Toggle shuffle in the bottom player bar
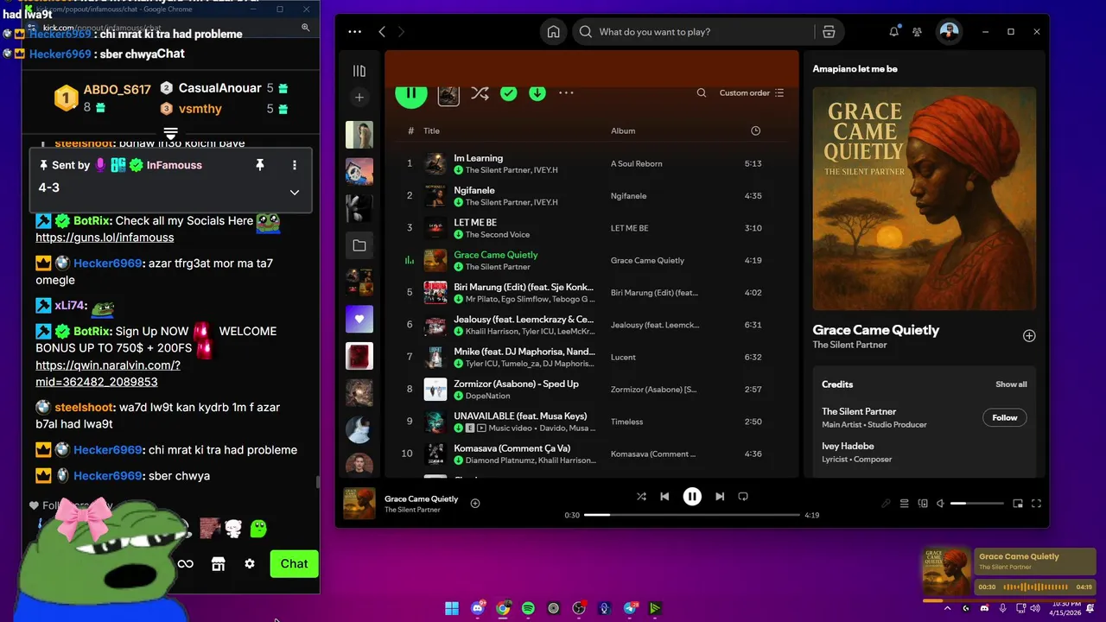Screen dimensions: 1106x622 click(641, 497)
